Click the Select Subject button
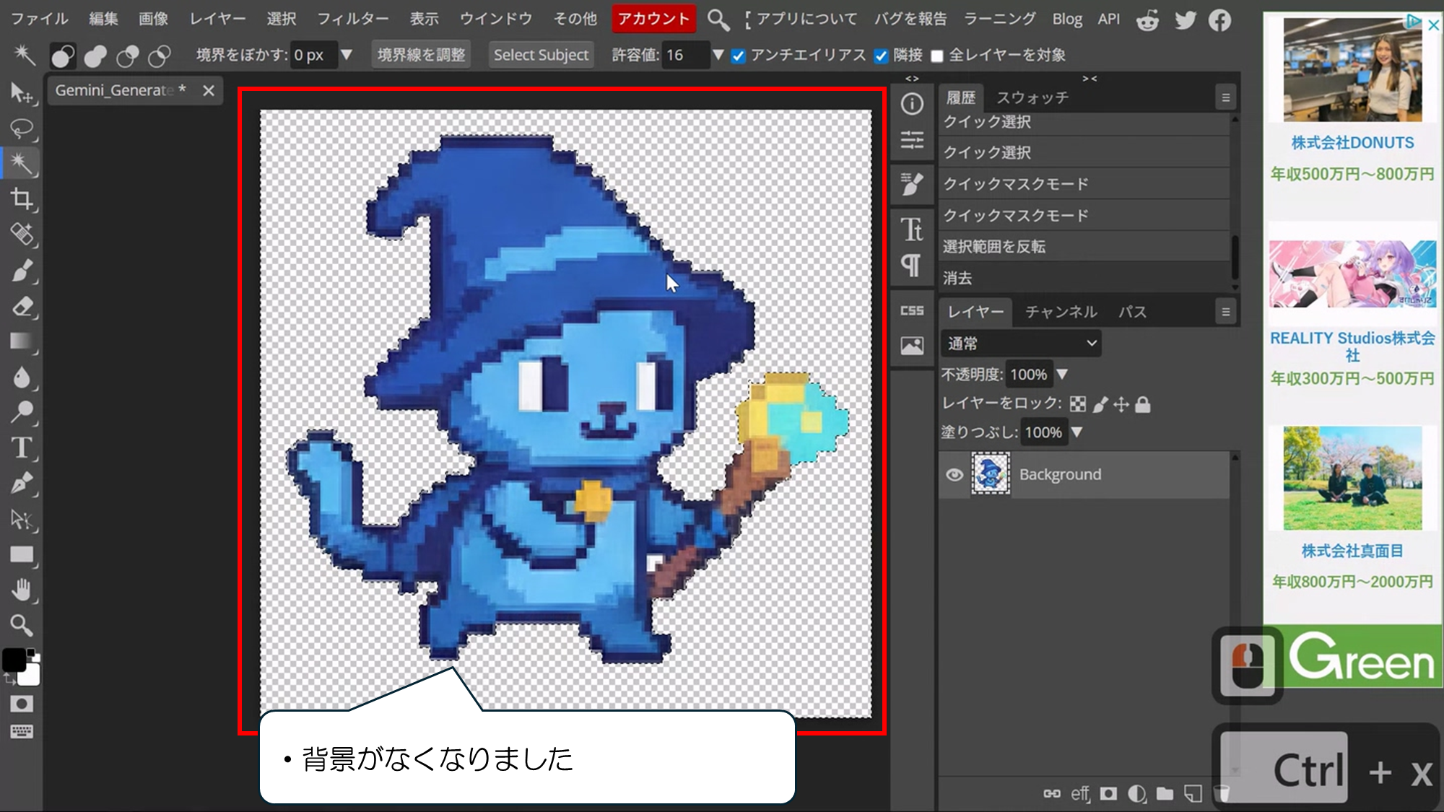 tap(541, 55)
